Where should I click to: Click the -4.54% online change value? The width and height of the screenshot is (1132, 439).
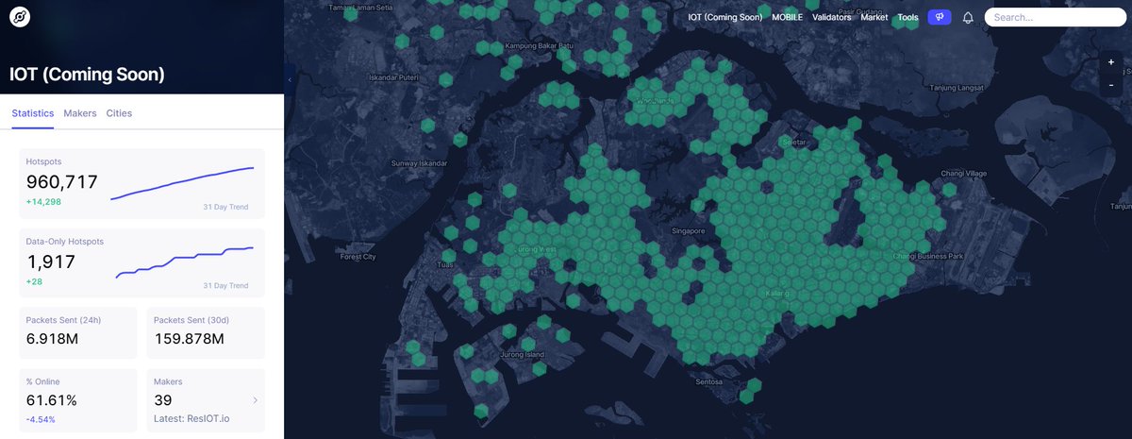[x=41, y=419]
